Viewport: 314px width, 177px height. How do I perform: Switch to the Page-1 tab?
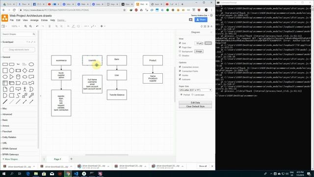[x=57, y=159]
